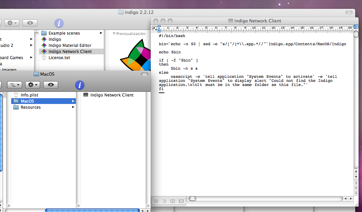Click 'osascript' word in script

[181, 76]
